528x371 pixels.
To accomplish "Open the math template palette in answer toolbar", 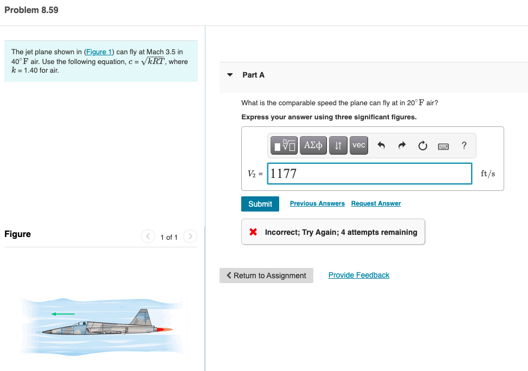I will click(x=283, y=145).
